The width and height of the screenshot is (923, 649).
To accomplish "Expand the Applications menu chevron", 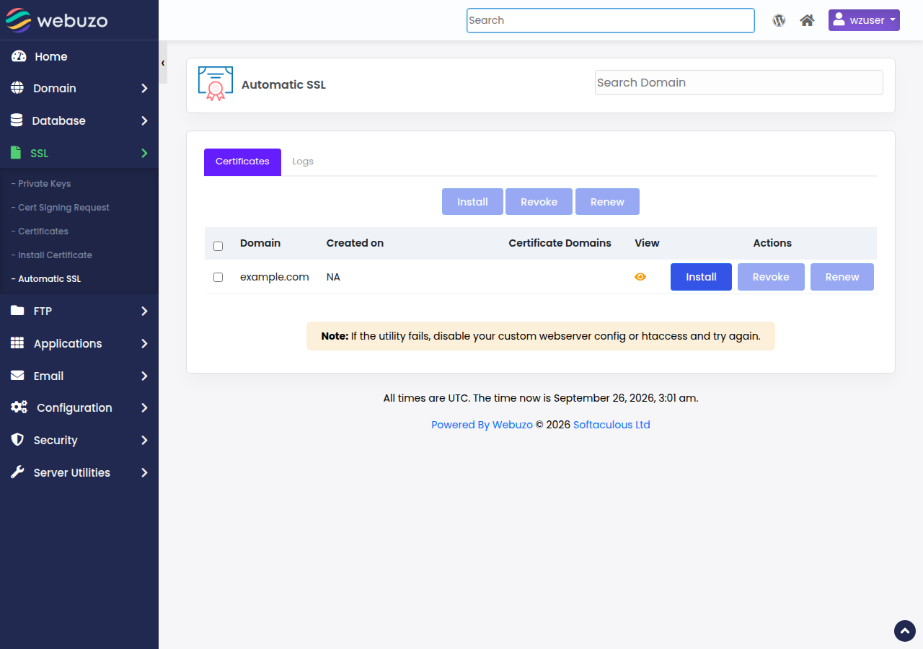I will click(144, 343).
